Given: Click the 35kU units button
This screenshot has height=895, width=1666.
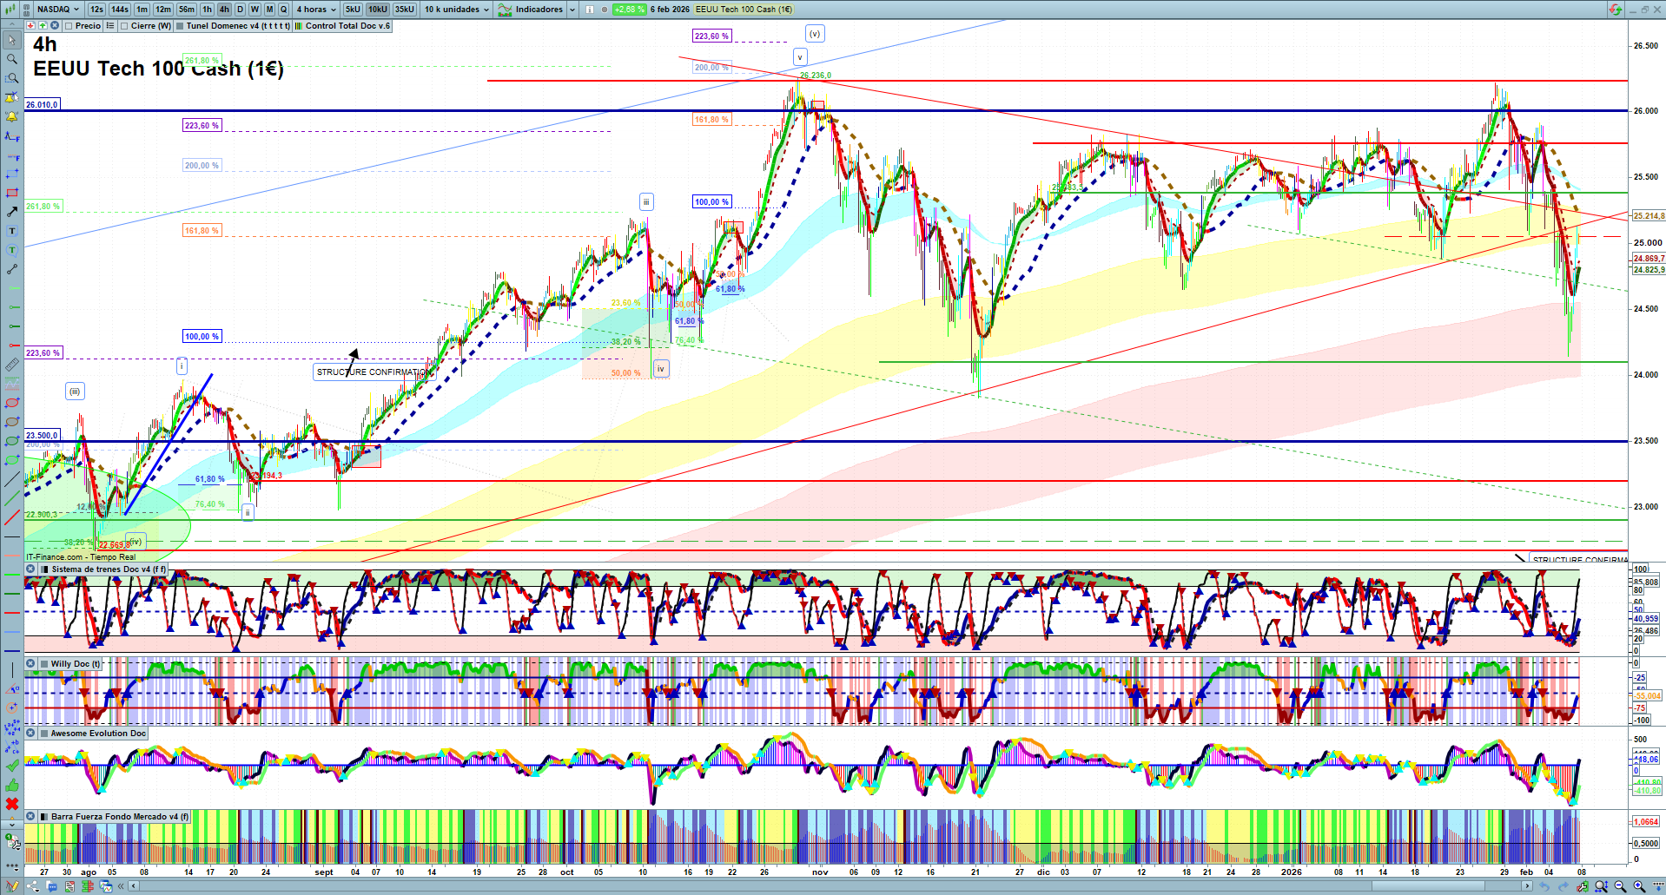Looking at the screenshot, I should (405, 10).
